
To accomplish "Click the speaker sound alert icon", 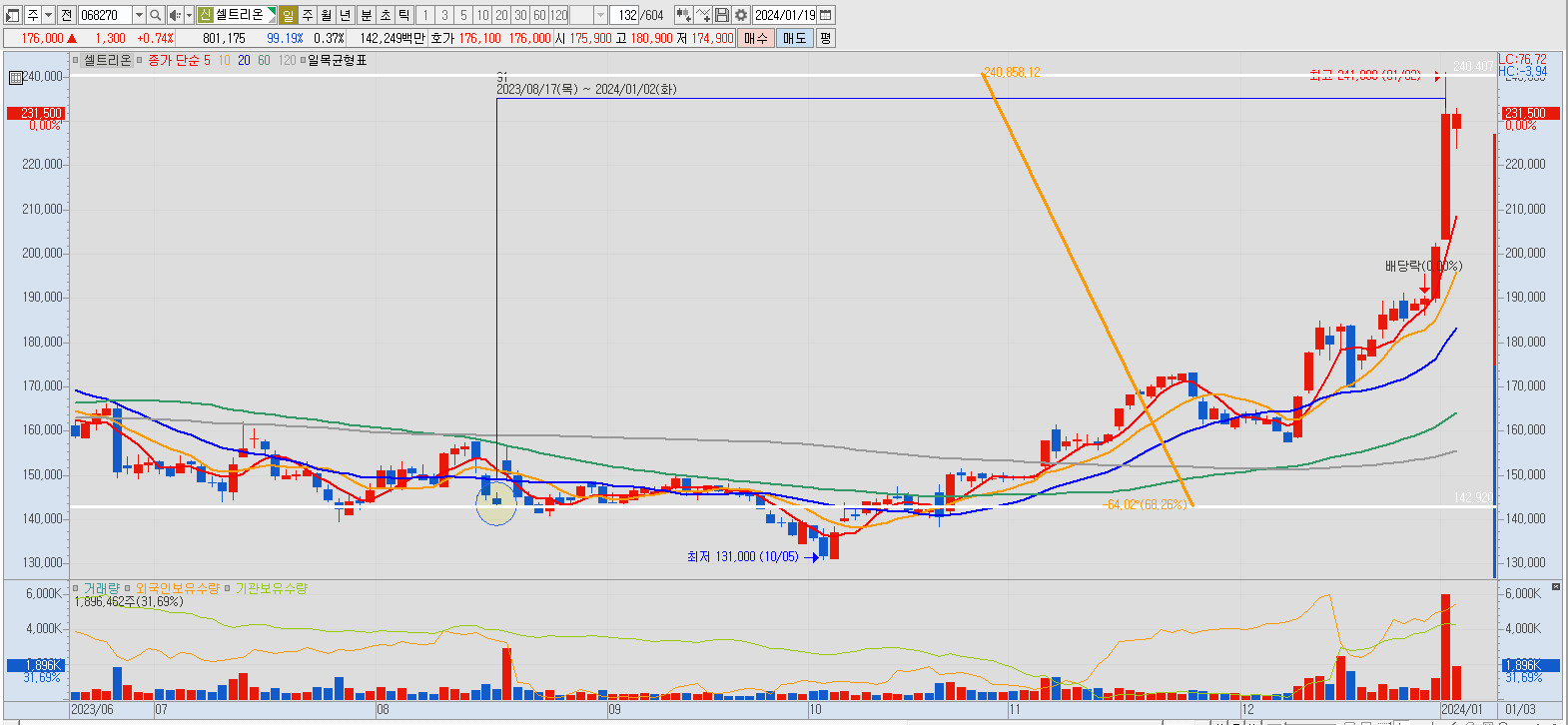I will [175, 15].
